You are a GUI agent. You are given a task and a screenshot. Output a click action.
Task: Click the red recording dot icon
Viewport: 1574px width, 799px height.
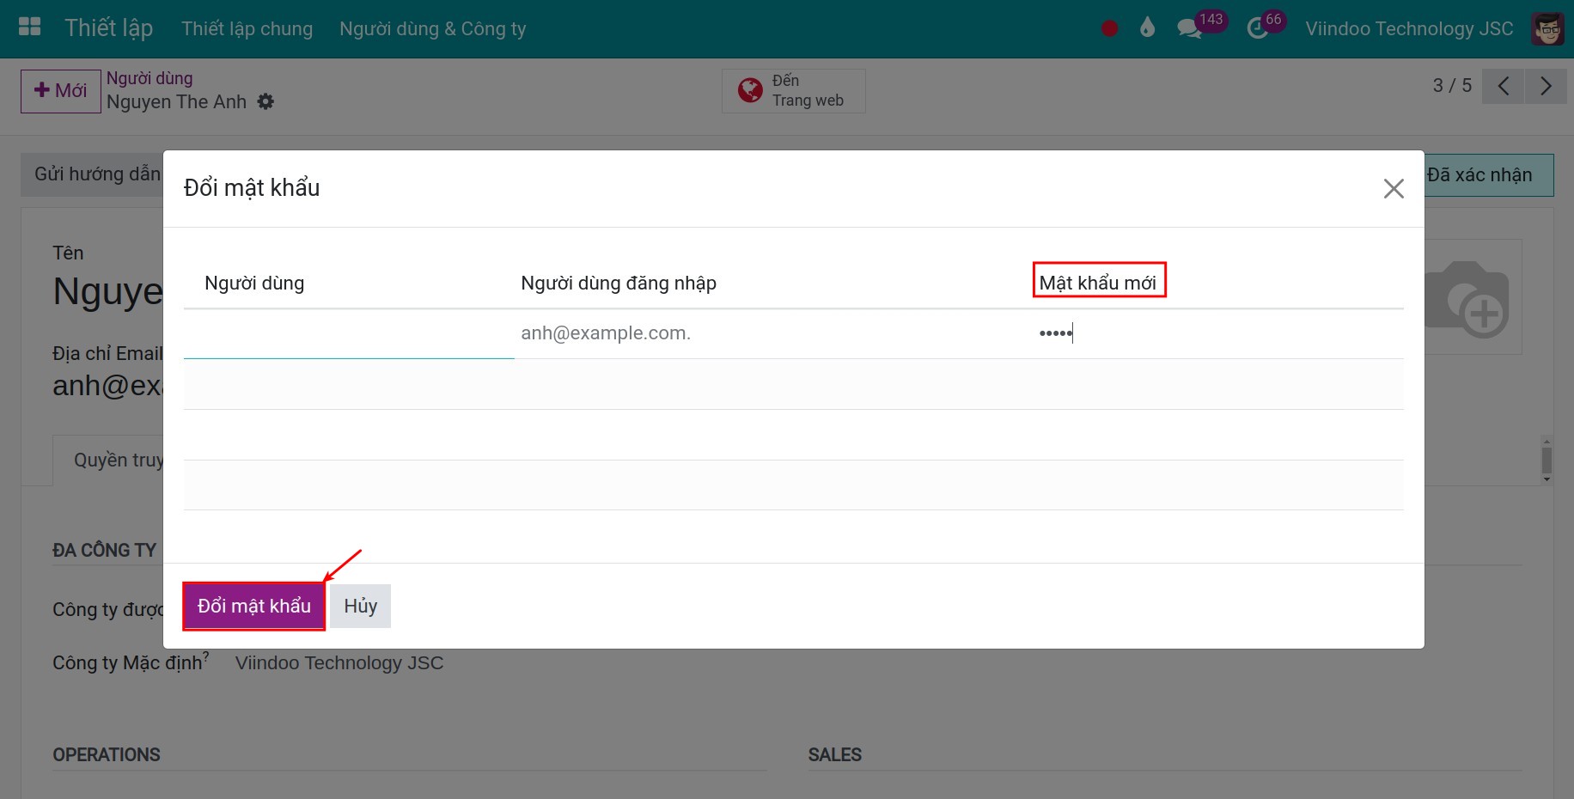(x=1109, y=28)
